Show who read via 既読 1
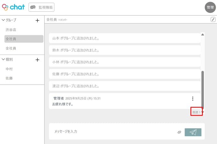217x144 pixels. pos(196,112)
